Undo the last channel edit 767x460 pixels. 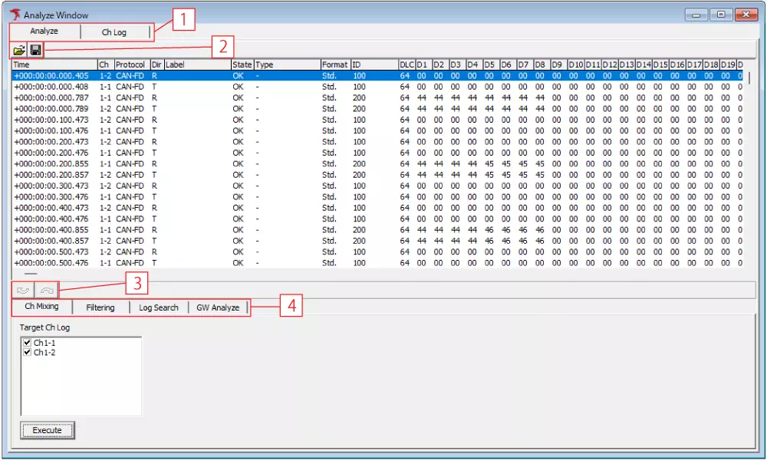point(21,289)
